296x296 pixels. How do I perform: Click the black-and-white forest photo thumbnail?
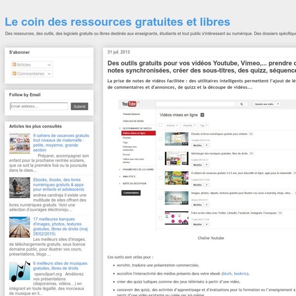pos(20,187)
